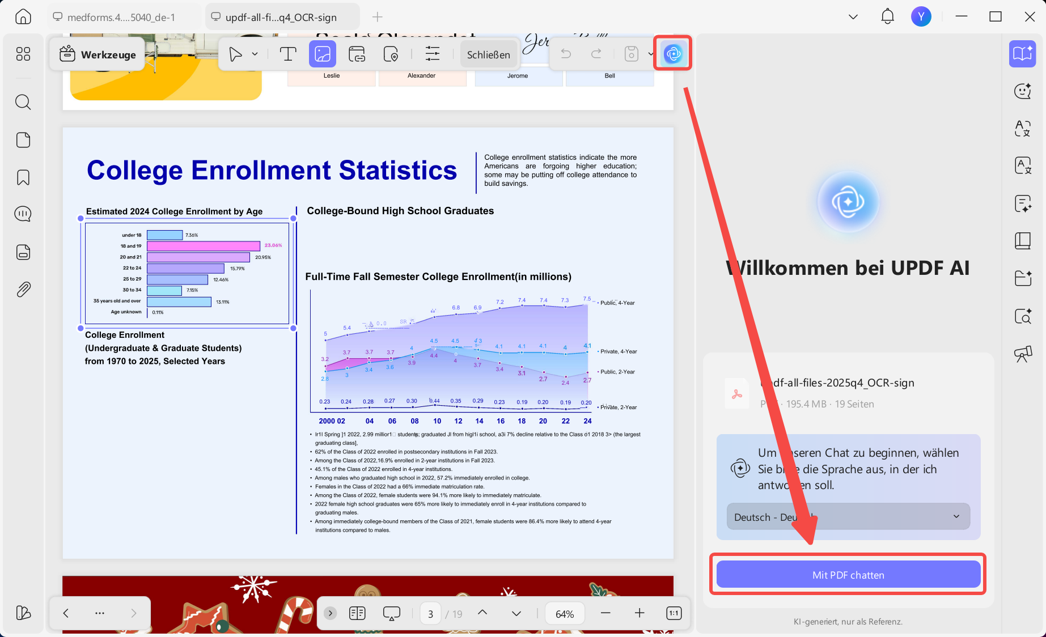Open the comments panel in sidebar
Screen dimensions: 1046x637
pos(23,214)
